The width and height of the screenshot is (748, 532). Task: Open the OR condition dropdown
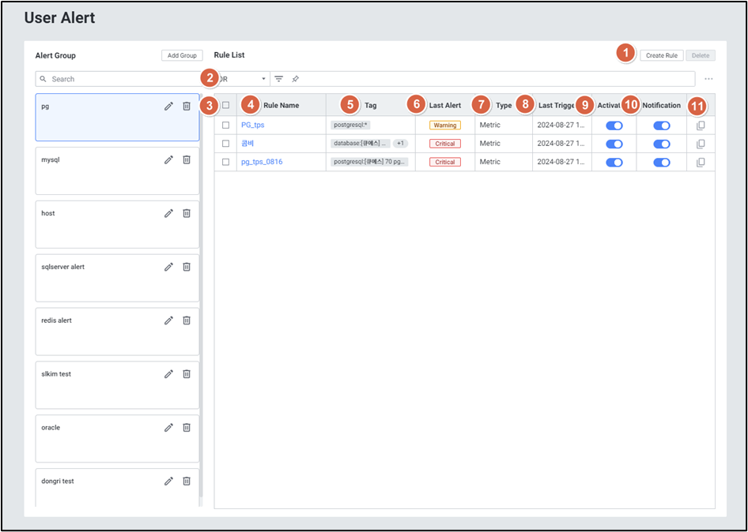(x=244, y=79)
